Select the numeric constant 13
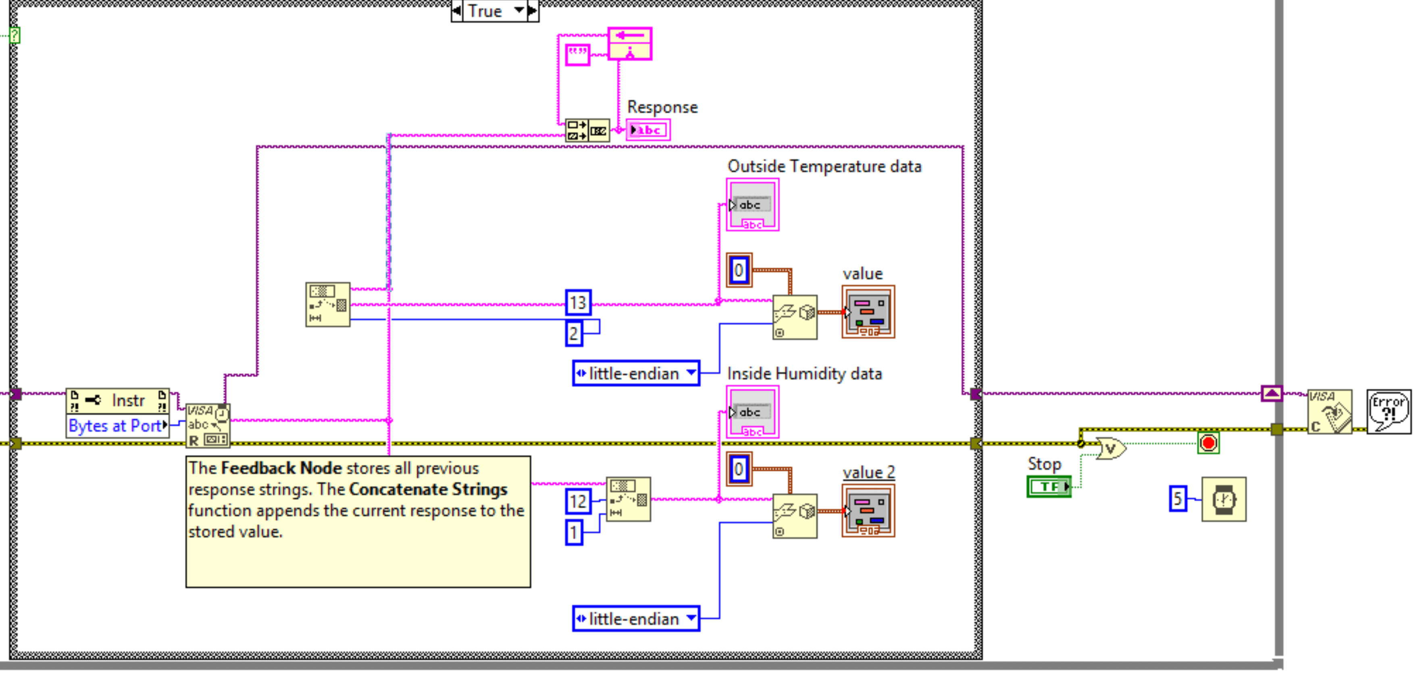This screenshot has width=1428, height=679. (578, 303)
